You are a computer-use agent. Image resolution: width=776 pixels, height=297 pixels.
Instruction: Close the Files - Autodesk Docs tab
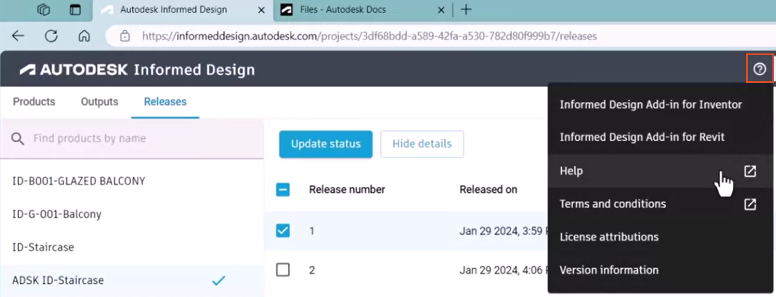(x=441, y=10)
